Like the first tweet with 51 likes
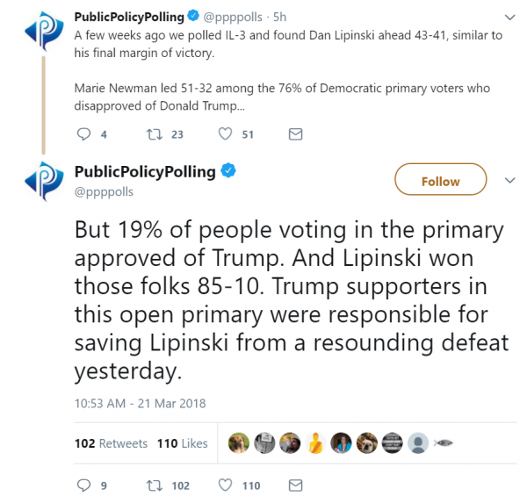The width and height of the screenshot is (527, 496). coord(225,134)
